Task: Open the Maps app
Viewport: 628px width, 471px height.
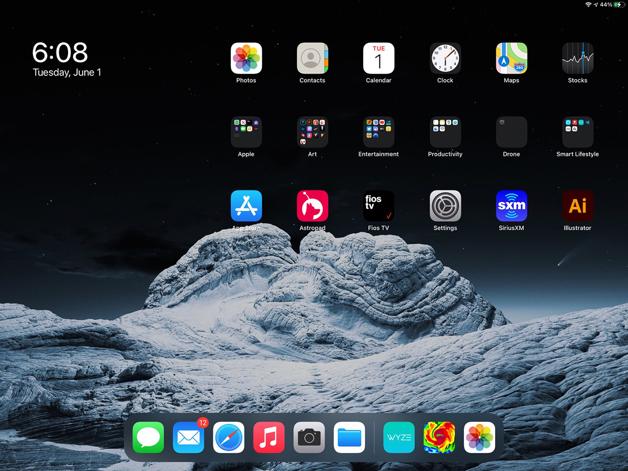Action: pos(511,58)
